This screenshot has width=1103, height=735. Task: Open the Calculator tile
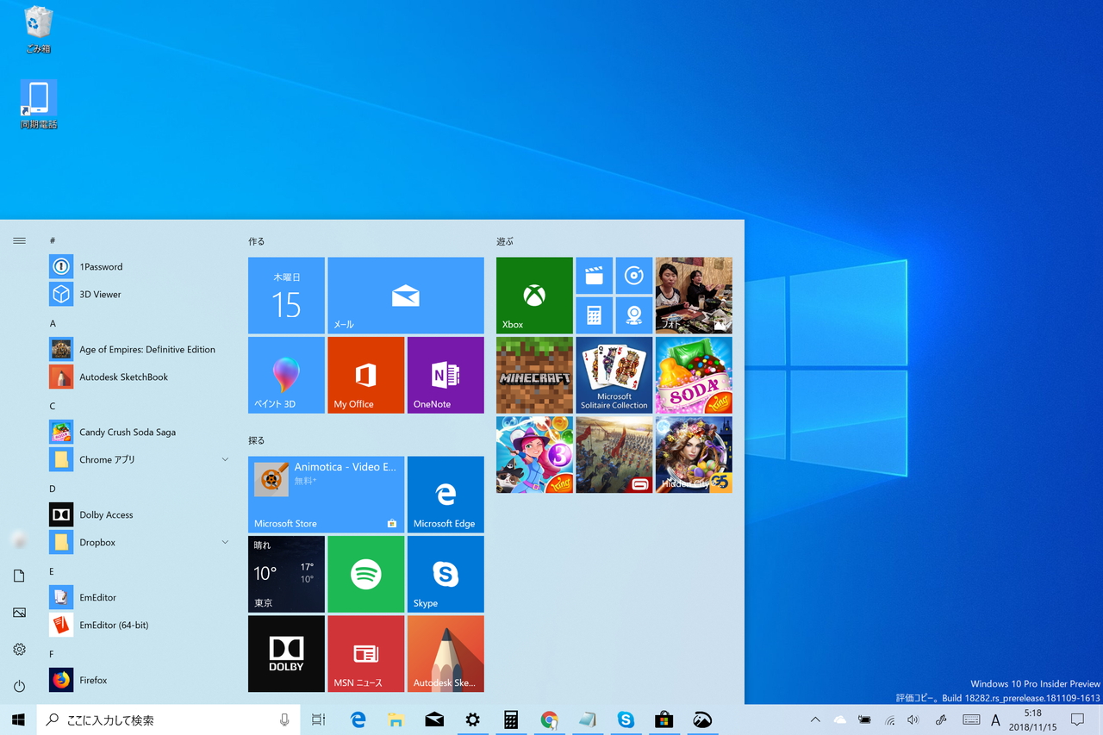[x=594, y=315]
